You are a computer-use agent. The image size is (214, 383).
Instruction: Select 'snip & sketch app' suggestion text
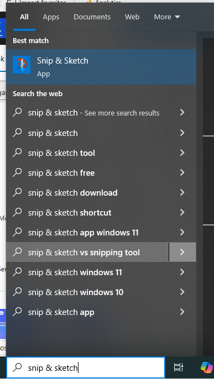61,312
